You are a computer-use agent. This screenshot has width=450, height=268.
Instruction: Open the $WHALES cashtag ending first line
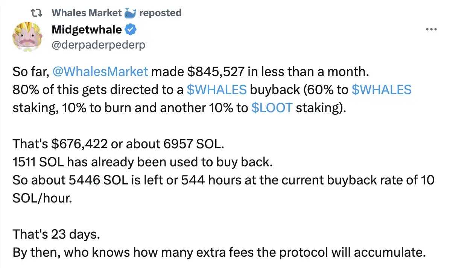tap(381, 89)
